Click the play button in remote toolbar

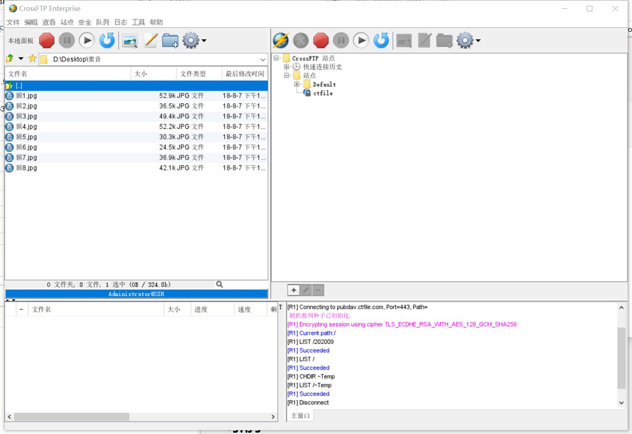pyautogui.click(x=361, y=41)
